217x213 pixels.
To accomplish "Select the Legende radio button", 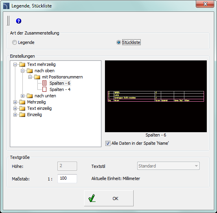I will tap(15, 42).
